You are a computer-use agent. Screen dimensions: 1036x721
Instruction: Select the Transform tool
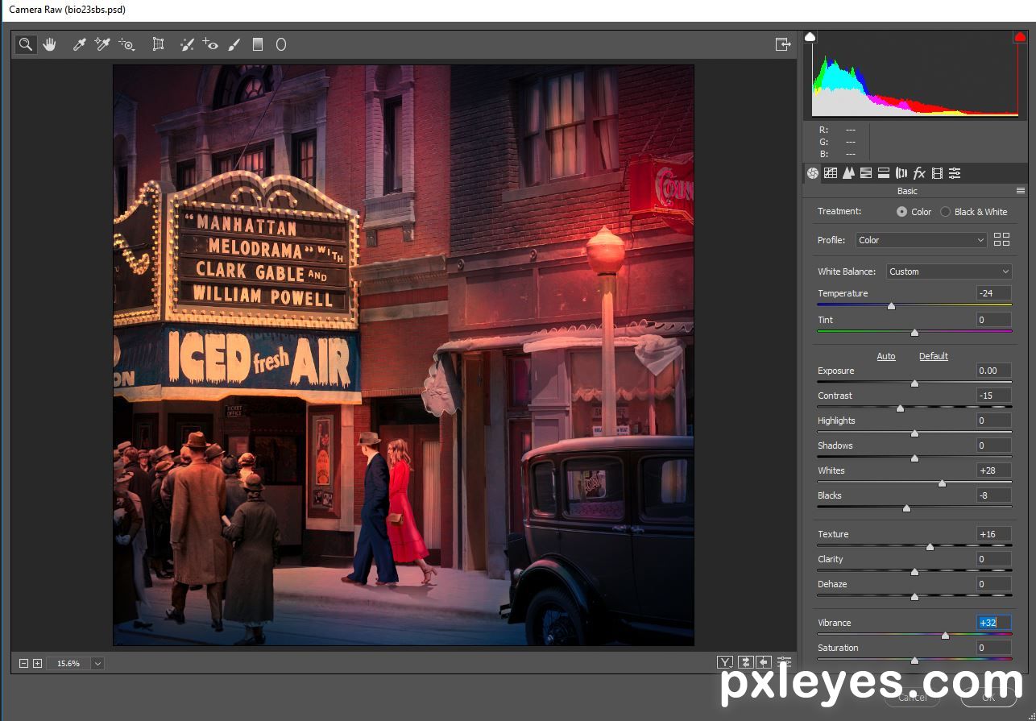coord(159,44)
